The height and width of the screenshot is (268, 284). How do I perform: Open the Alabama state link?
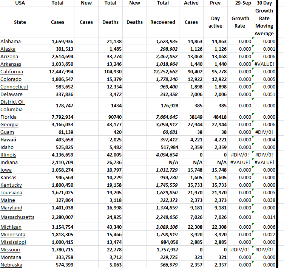(11, 42)
